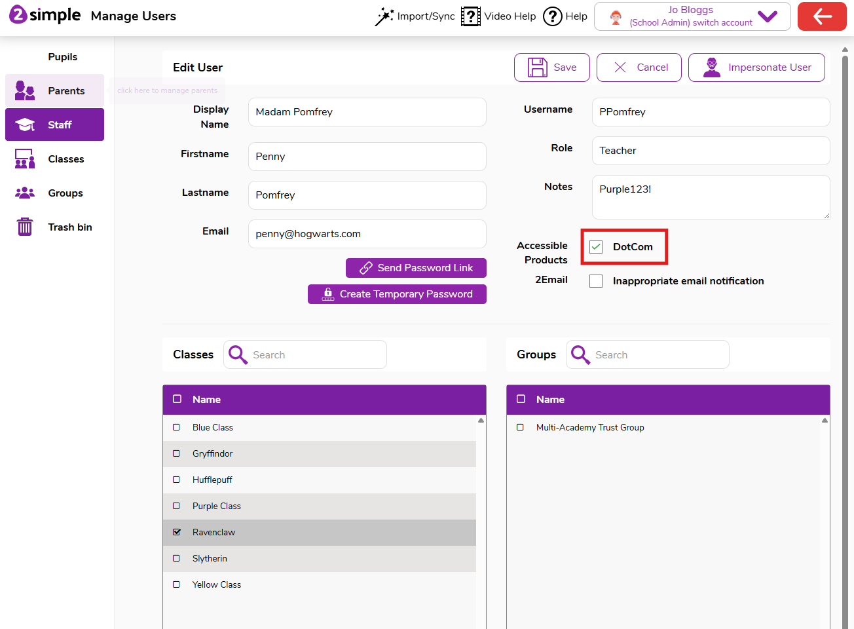Uncheck the Ravenclaw class checkbox
This screenshot has width=854, height=629.
(x=177, y=532)
